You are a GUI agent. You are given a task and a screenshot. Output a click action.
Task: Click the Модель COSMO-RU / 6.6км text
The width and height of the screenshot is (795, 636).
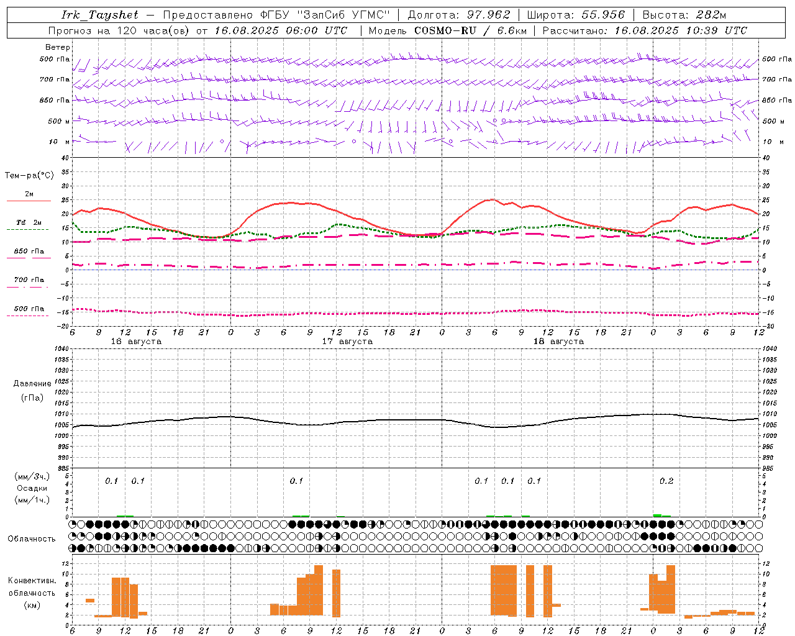(x=448, y=30)
